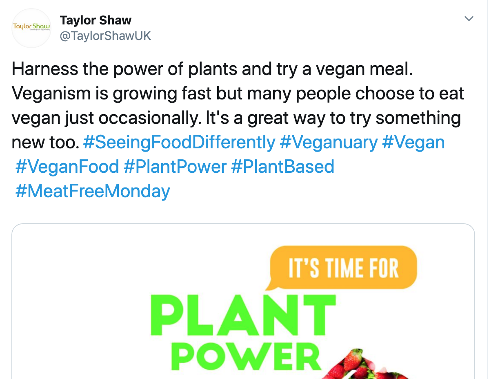Visit the @TaylorShawUK handle
The width and height of the screenshot is (489, 379).
(105, 36)
